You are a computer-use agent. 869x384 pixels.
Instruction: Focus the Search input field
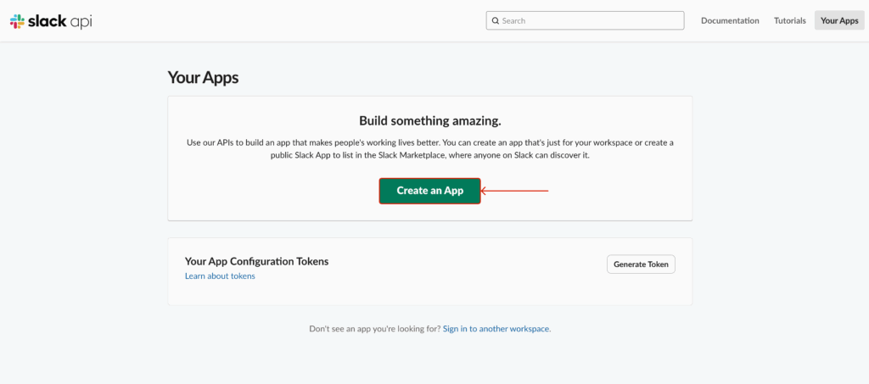586,20
